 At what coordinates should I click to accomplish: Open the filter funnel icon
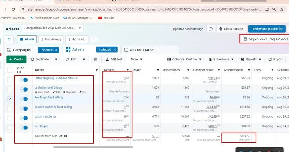click(x=9, y=39)
